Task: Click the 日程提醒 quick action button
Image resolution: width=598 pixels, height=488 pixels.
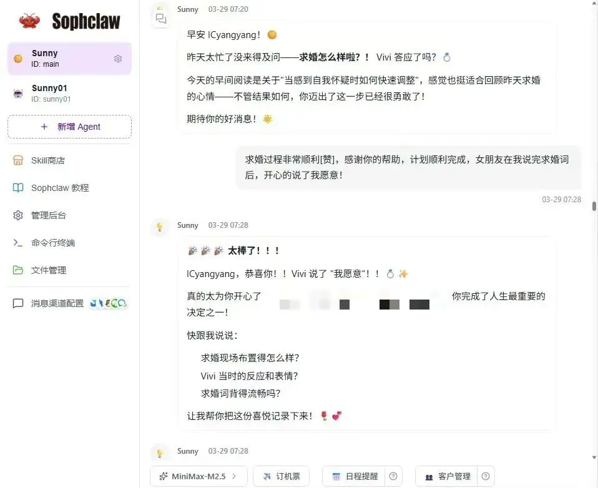Action: [355, 476]
